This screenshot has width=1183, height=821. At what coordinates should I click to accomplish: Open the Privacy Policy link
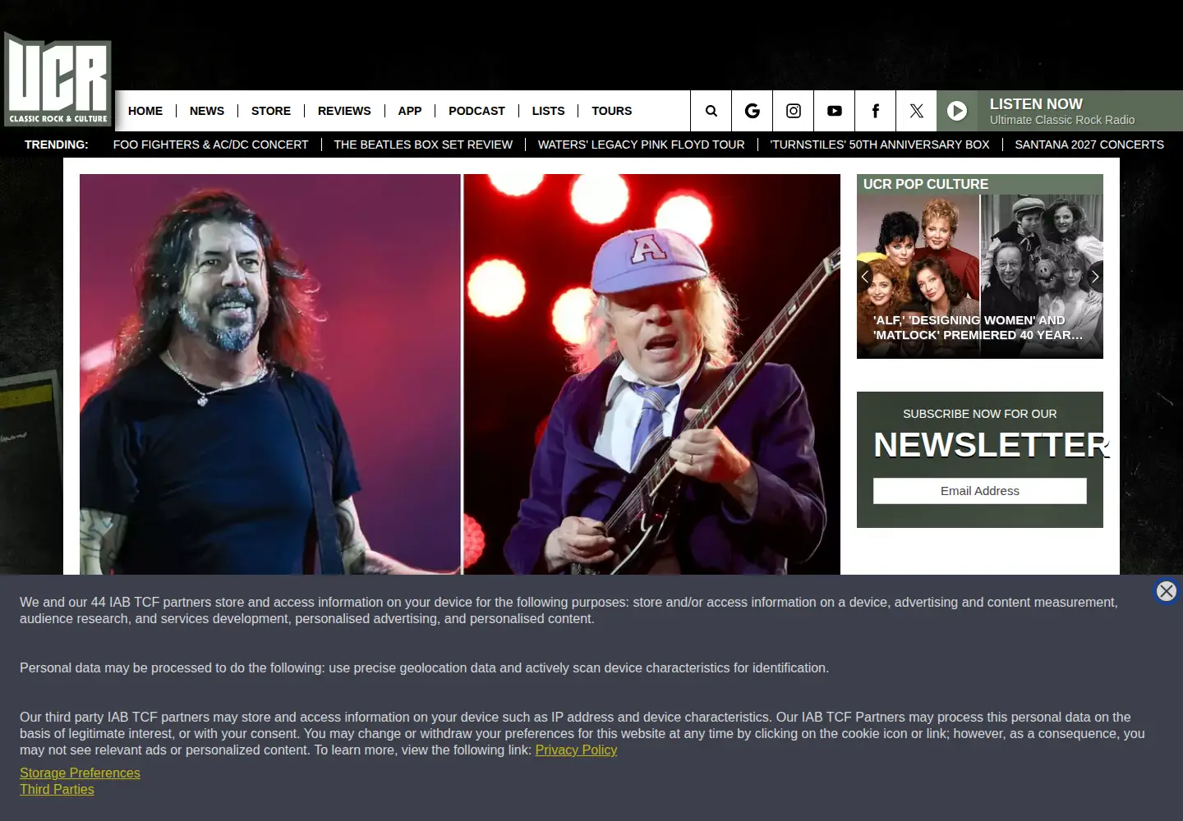pos(576,750)
